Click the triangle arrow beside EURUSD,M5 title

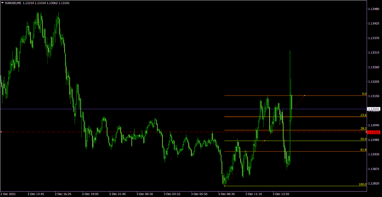tap(2, 3)
